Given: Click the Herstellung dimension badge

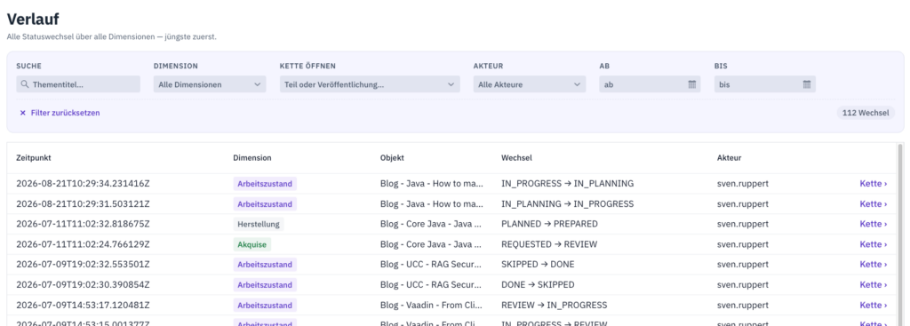Looking at the screenshot, I should [x=259, y=224].
